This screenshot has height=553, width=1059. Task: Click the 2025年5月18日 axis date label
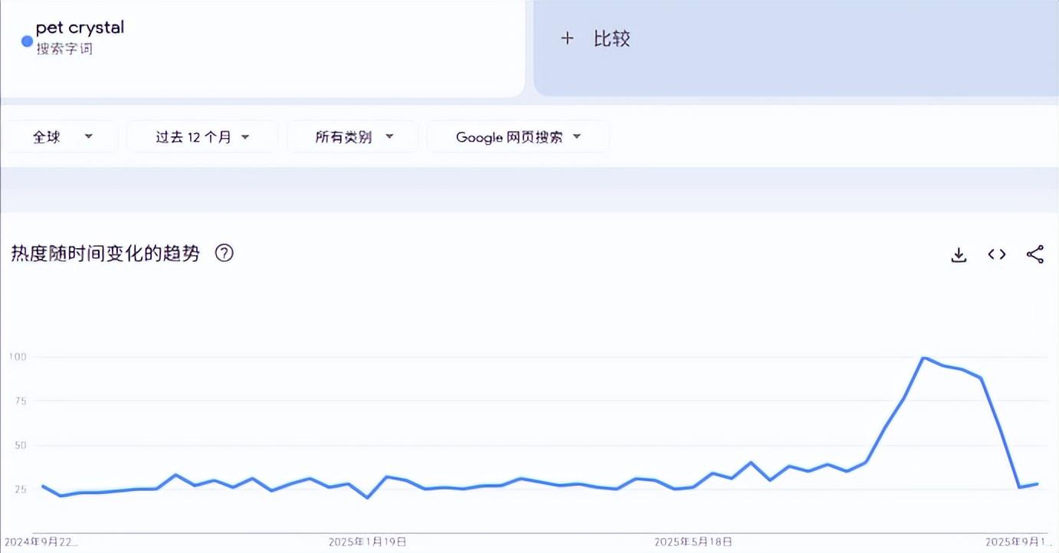click(693, 542)
